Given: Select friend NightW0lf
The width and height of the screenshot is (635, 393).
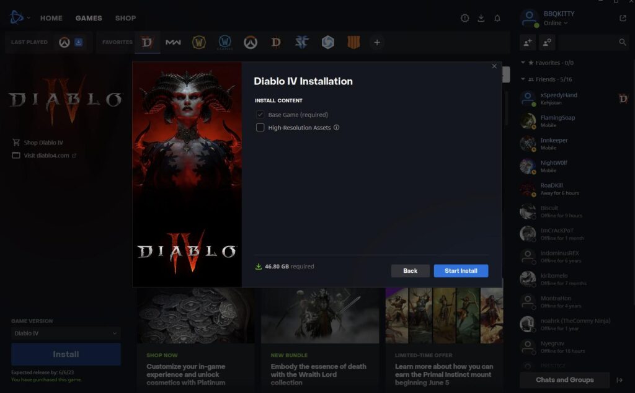Looking at the screenshot, I should click(573, 166).
